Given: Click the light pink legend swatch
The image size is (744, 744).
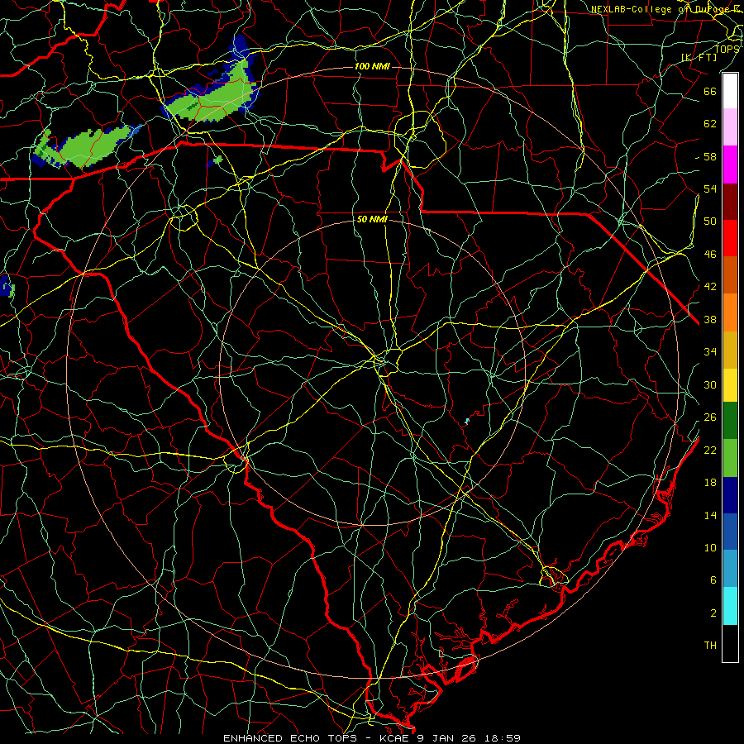Looking at the screenshot, I should [x=730, y=127].
